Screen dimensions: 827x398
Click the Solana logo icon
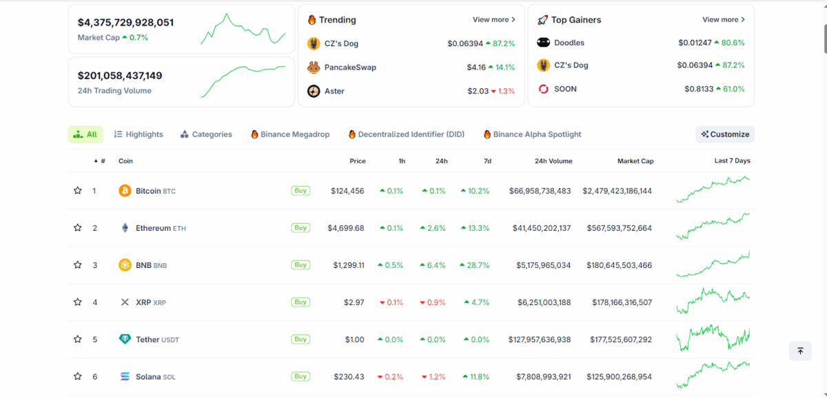(125, 377)
